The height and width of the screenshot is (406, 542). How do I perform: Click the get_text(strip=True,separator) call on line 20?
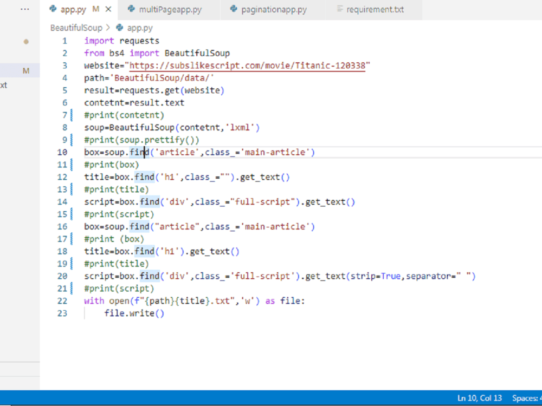391,276
